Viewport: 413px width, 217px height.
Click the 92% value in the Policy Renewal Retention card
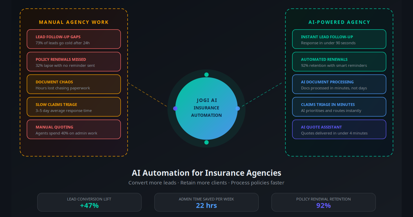coord(324,206)
